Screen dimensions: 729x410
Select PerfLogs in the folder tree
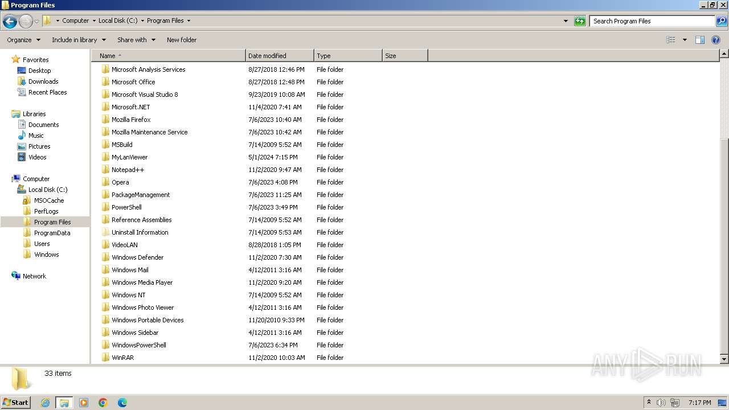pyautogui.click(x=46, y=211)
